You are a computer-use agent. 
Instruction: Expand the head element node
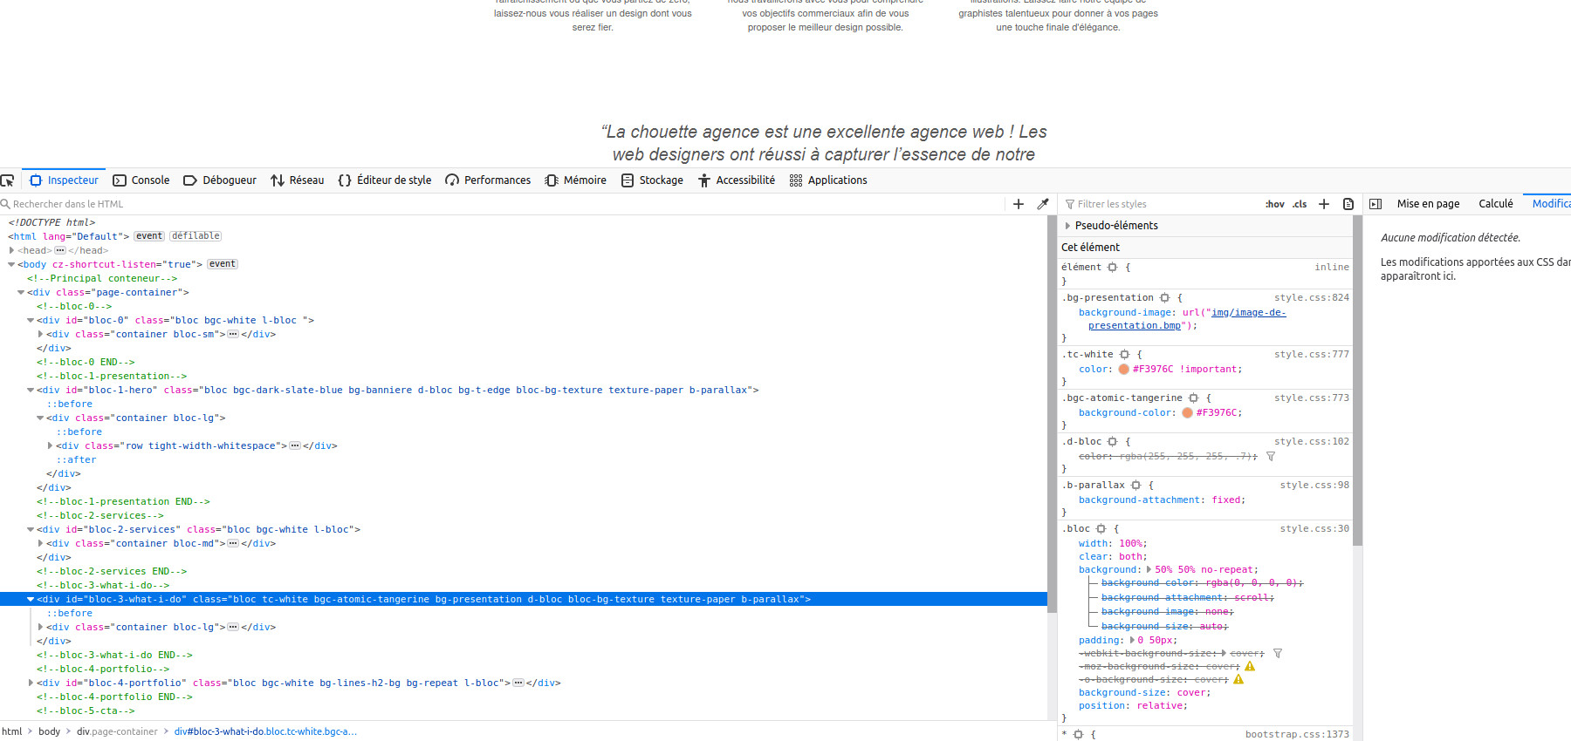11,250
